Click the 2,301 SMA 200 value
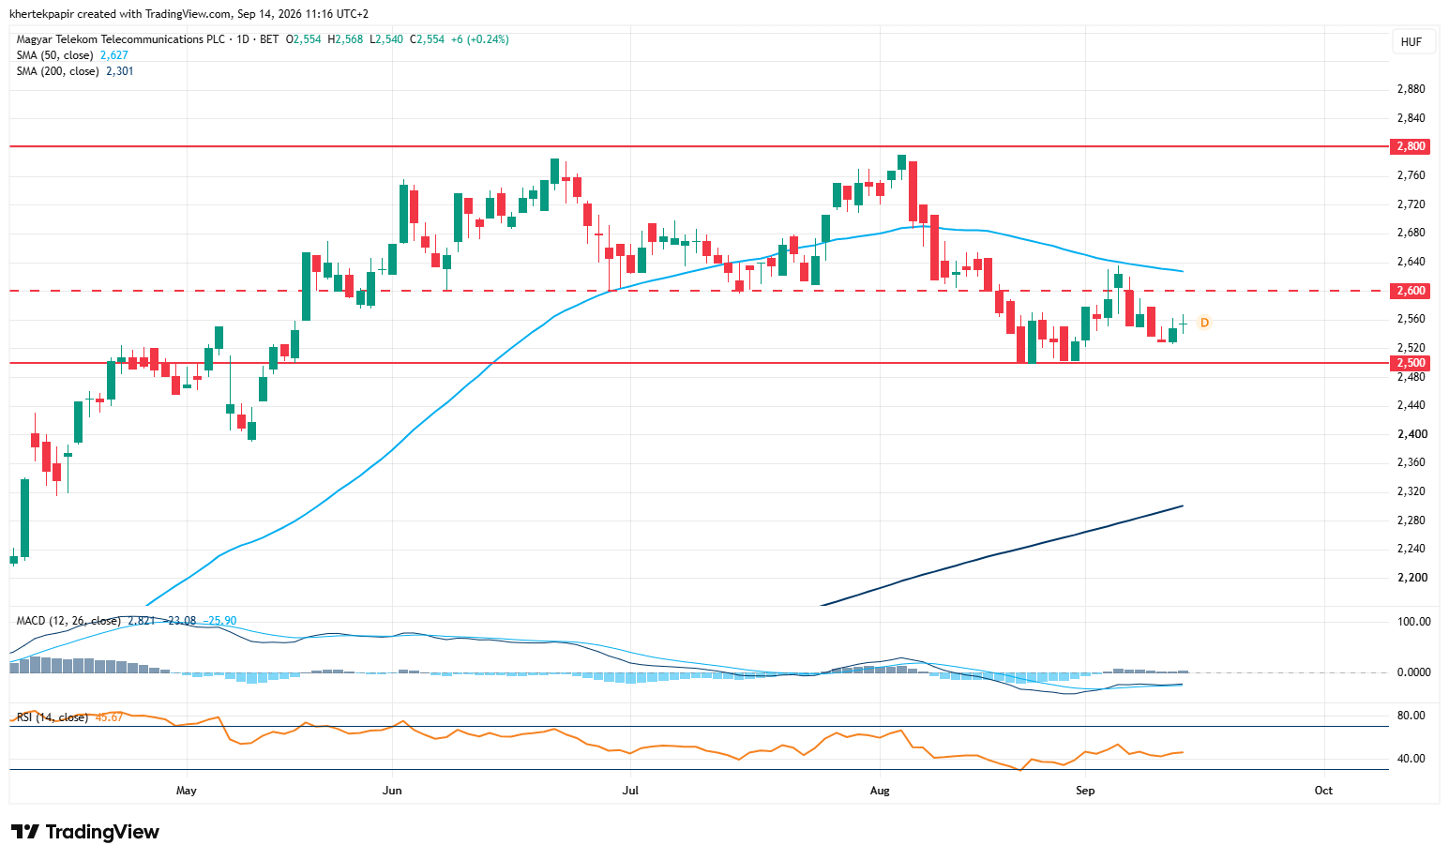This screenshot has height=860, width=1449. click(120, 71)
